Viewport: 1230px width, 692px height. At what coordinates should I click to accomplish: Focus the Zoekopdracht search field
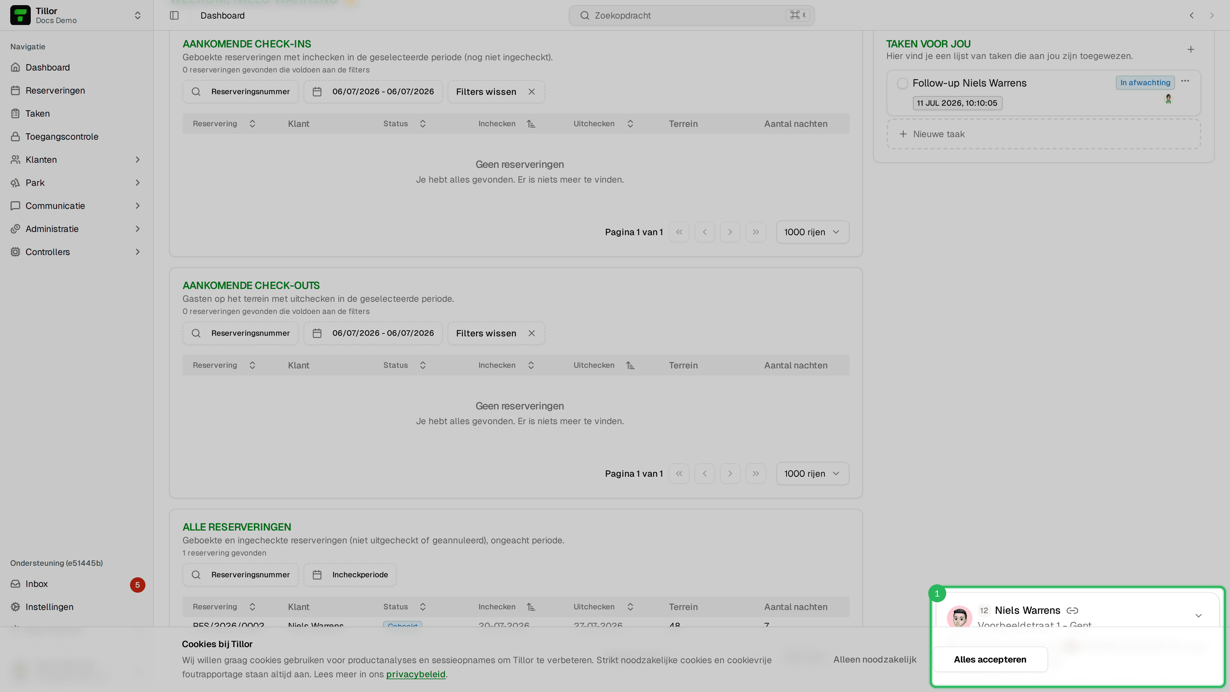(x=692, y=15)
